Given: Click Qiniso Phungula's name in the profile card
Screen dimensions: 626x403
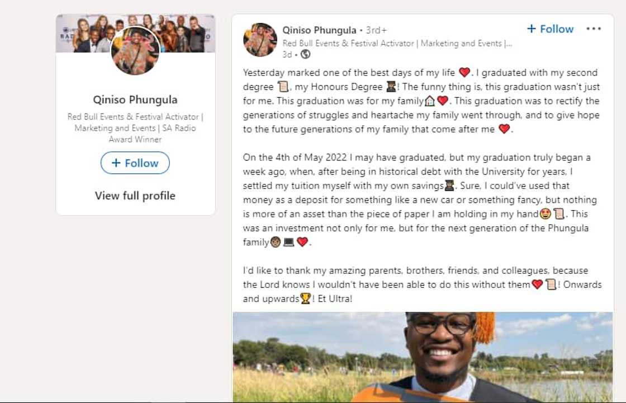Looking at the screenshot, I should pos(135,99).
